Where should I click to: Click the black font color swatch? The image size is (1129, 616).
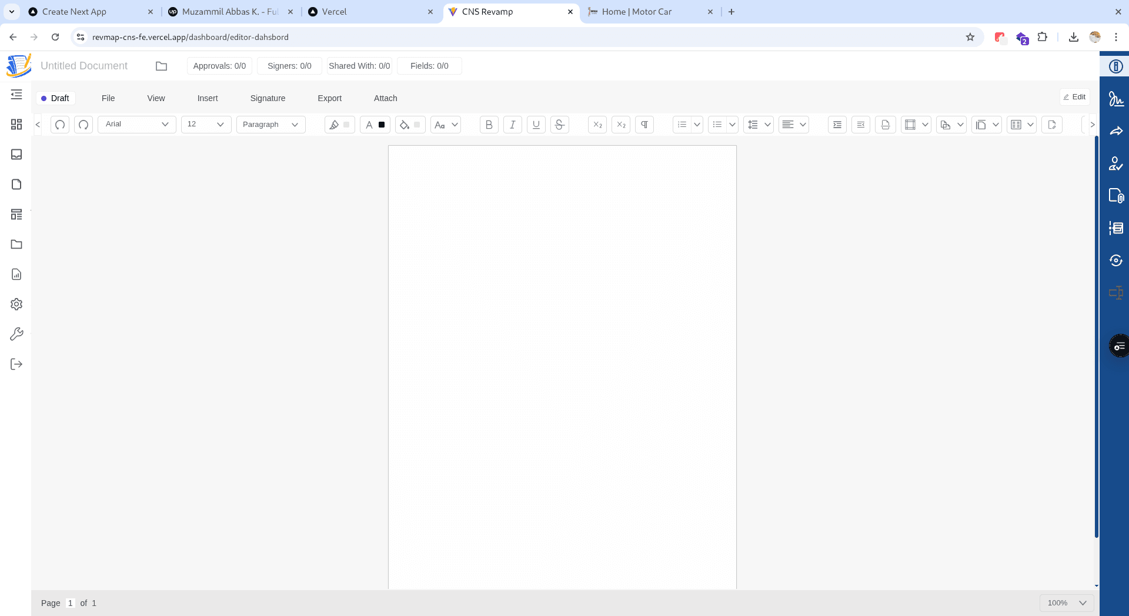pos(382,125)
